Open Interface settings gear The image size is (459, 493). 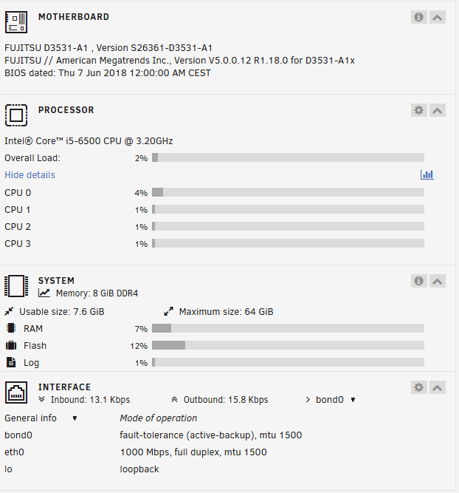pyautogui.click(x=419, y=387)
